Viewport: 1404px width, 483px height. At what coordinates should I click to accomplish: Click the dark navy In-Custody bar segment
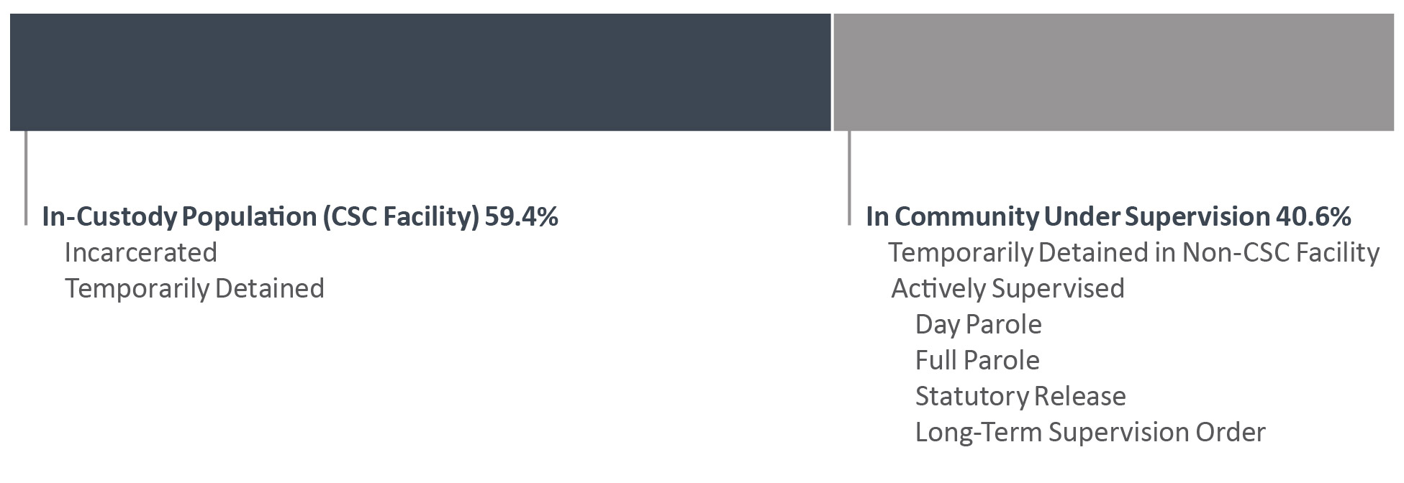(420, 72)
